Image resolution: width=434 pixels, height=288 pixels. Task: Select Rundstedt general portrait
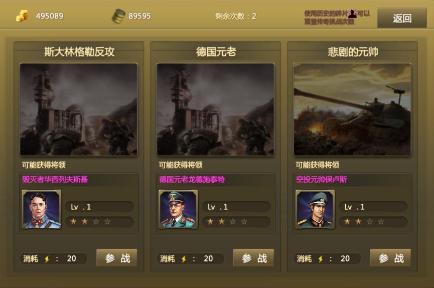(178, 209)
